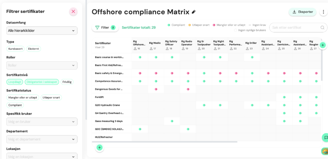Toggle the Kursbasert type filter

[15, 49]
